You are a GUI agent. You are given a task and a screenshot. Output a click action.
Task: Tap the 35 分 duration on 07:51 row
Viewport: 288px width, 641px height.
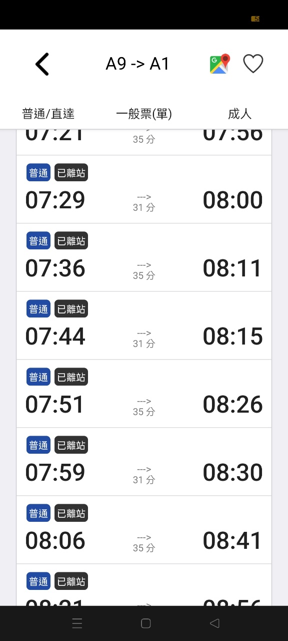coord(144,412)
